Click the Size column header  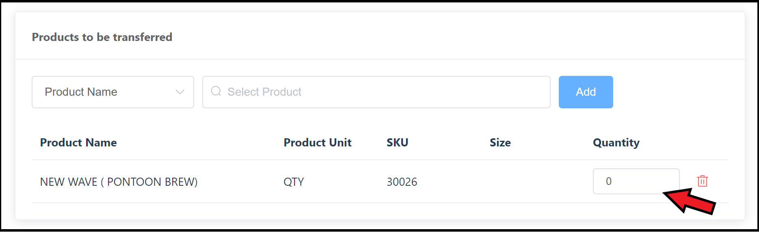[x=500, y=143]
